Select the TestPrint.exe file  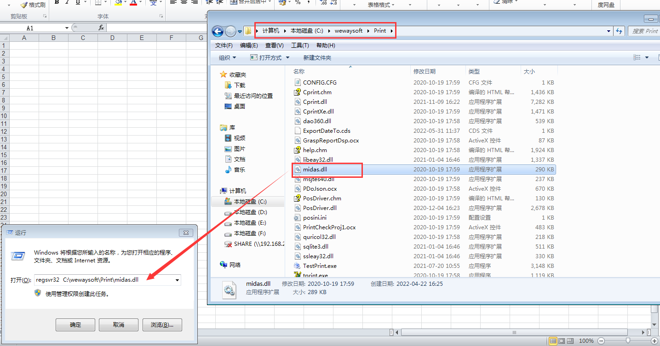[x=320, y=266]
